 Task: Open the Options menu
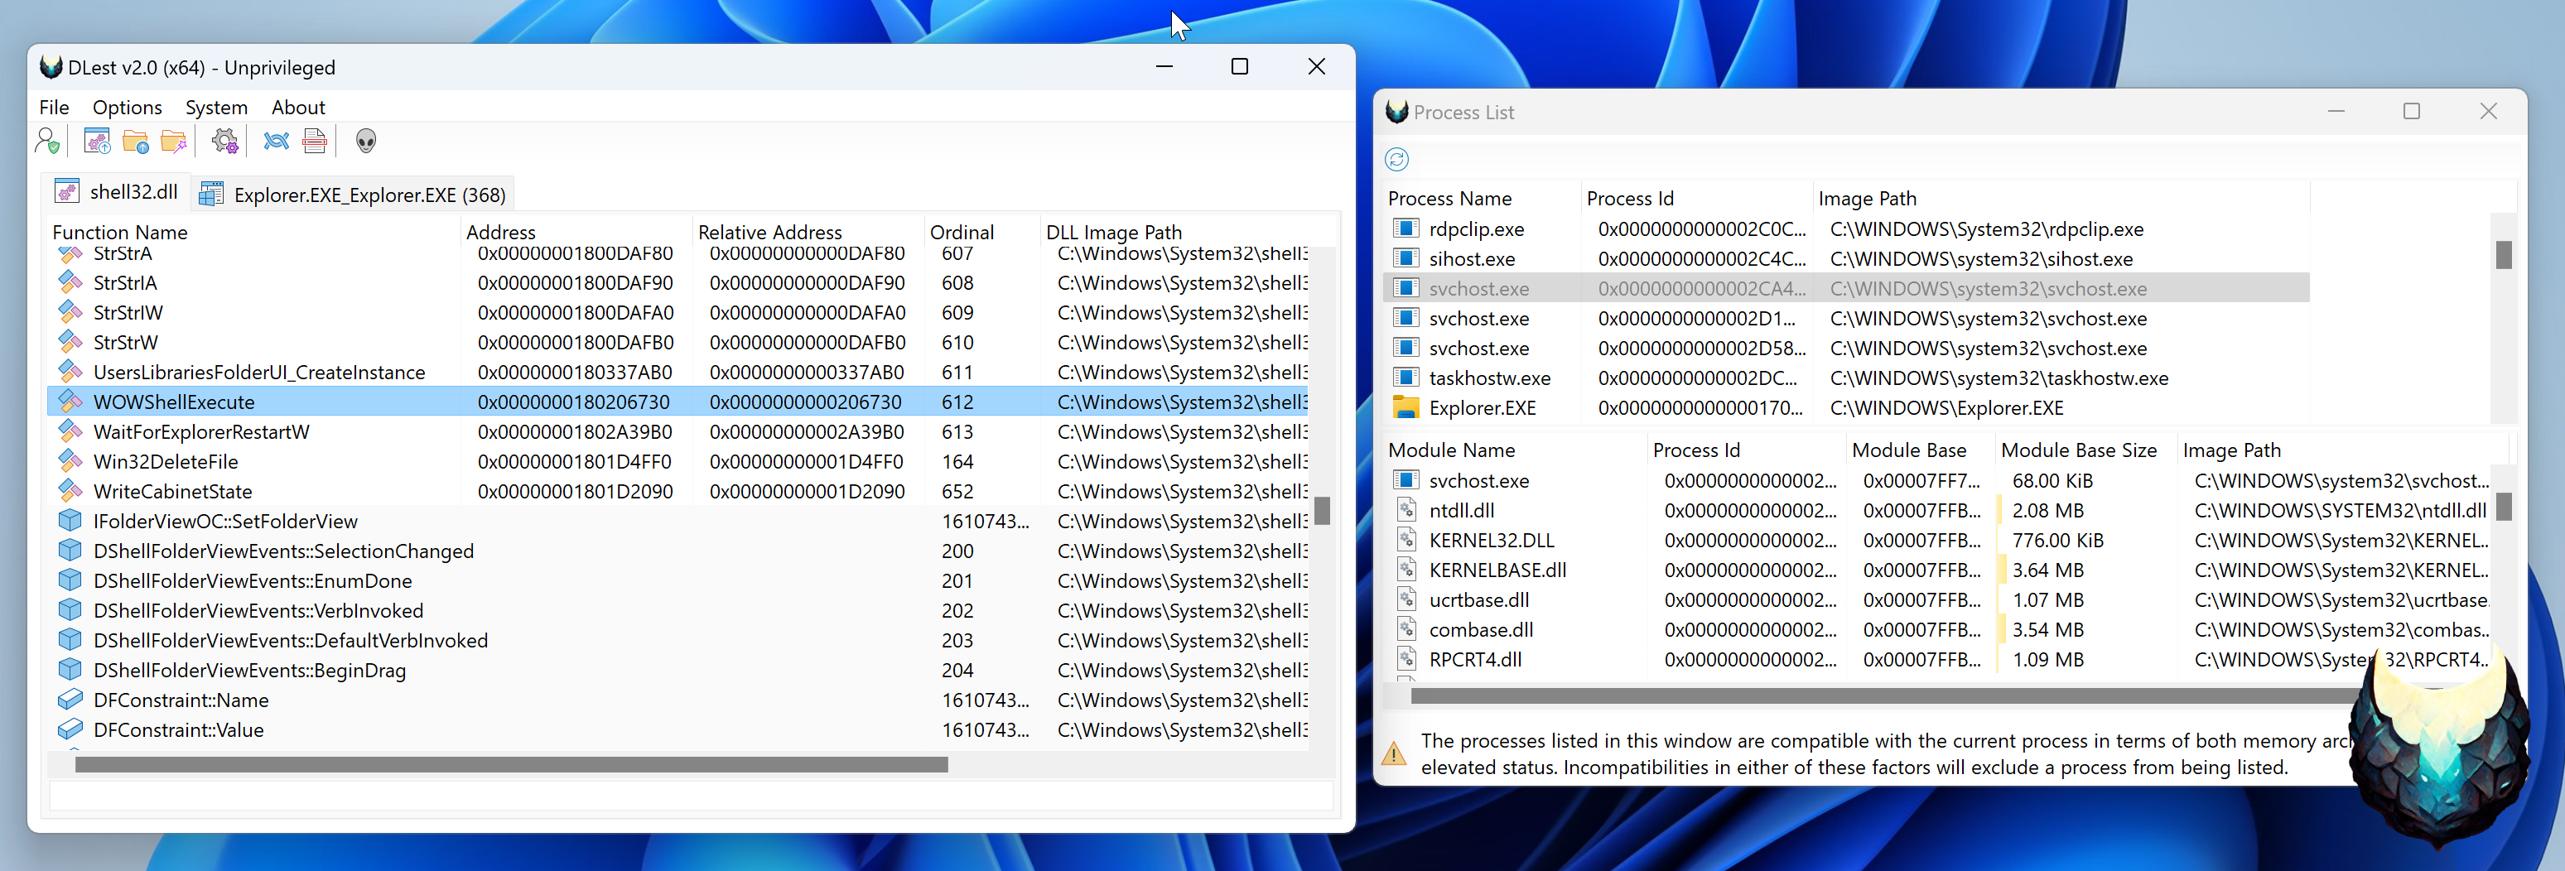127,108
